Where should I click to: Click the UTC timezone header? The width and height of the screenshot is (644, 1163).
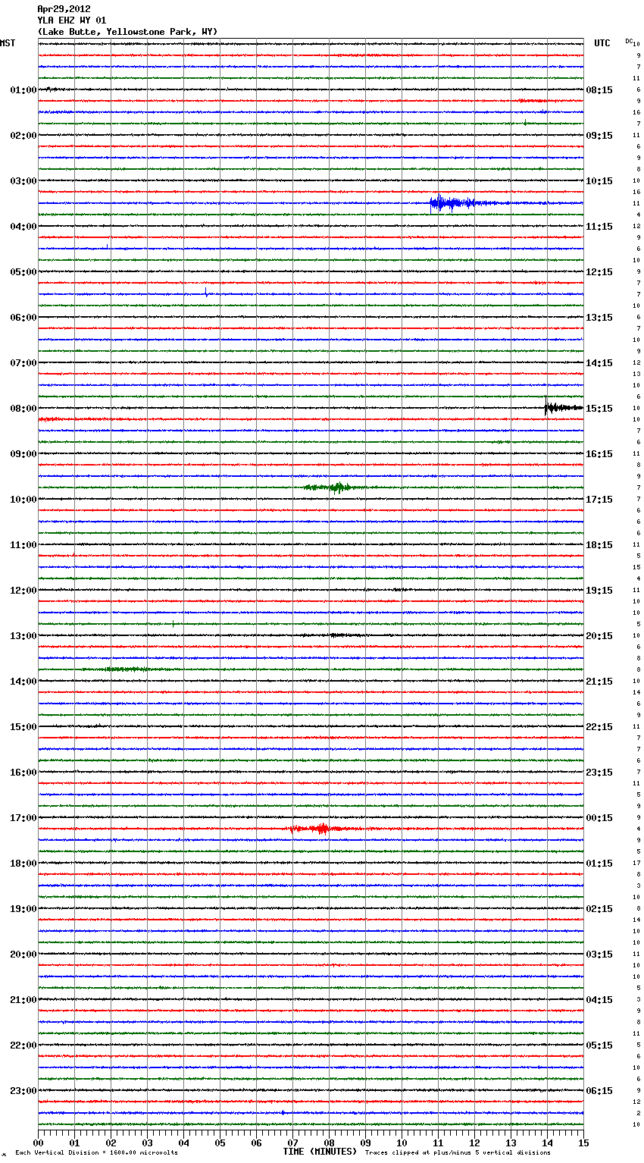tap(602, 43)
